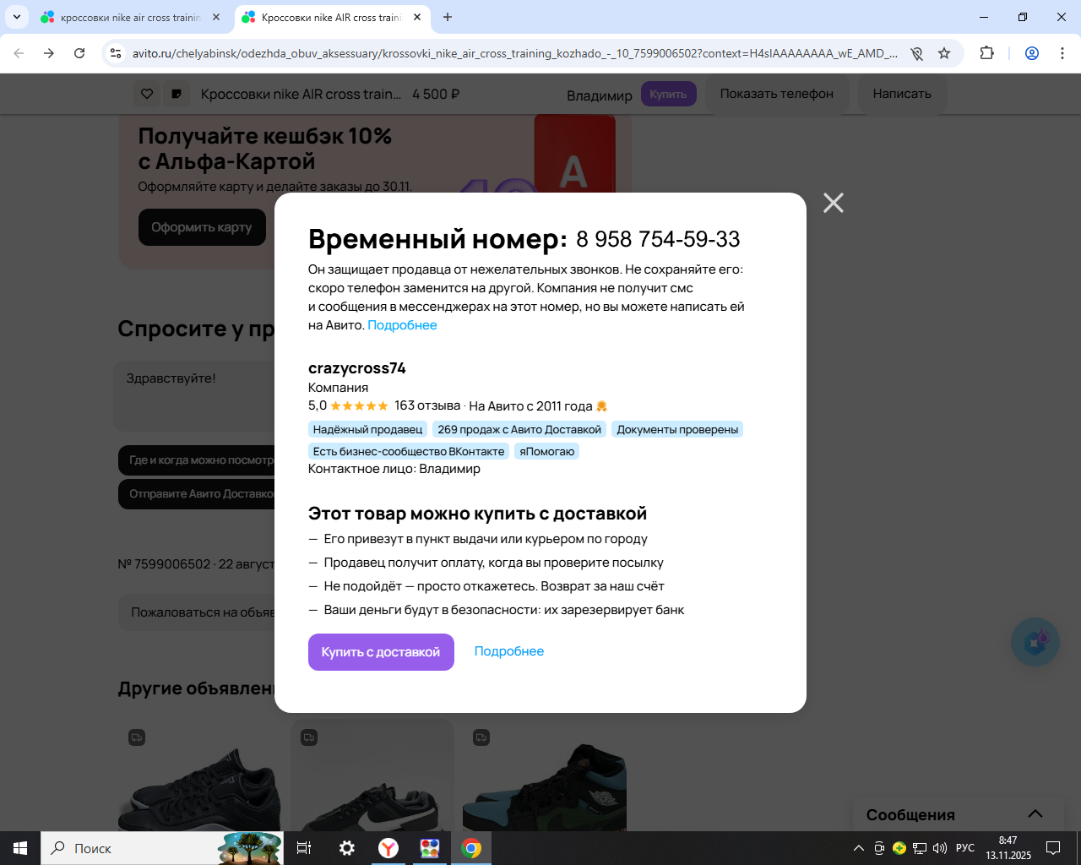This screenshot has width=1081, height=865.
Task: Click delivery icon on middle sneaker card
Action: point(309,737)
